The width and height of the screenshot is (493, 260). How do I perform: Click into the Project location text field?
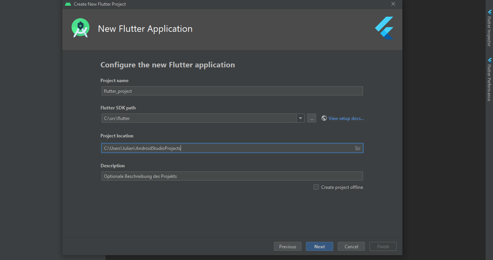point(227,148)
